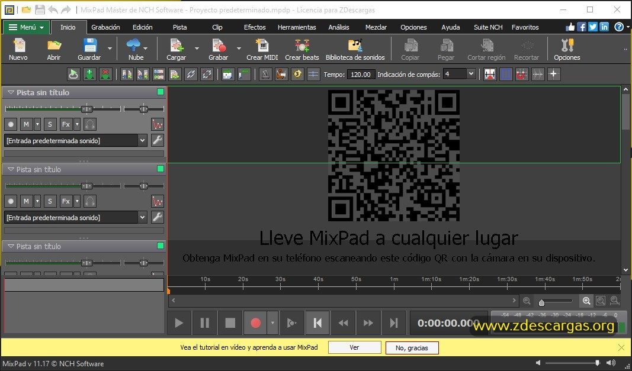The image size is (632, 371).
Task: Click the speaker icon in the status bar
Action: tap(611, 363)
